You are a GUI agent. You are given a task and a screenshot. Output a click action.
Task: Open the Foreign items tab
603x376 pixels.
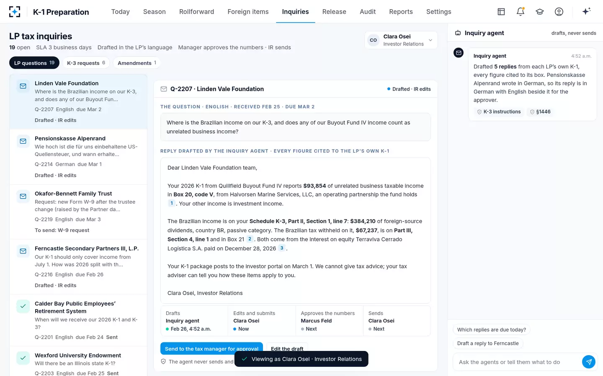248,12
